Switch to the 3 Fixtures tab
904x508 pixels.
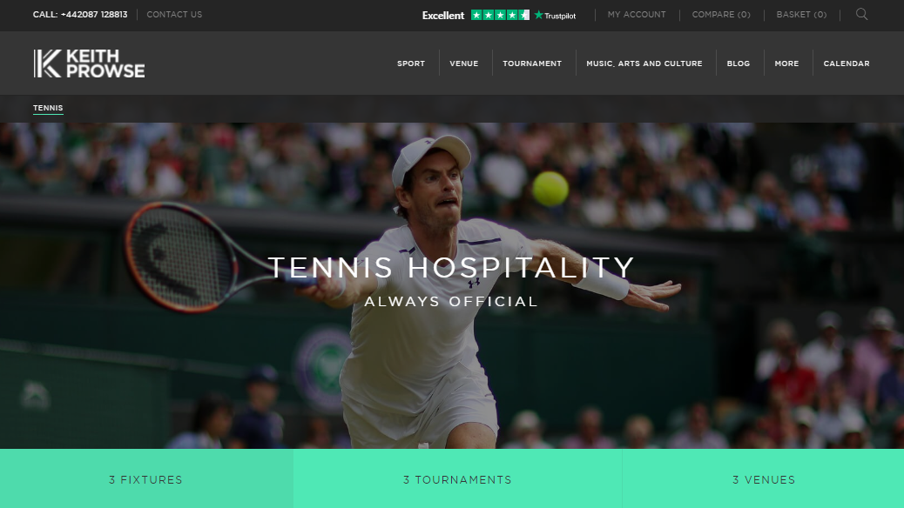pos(146,478)
